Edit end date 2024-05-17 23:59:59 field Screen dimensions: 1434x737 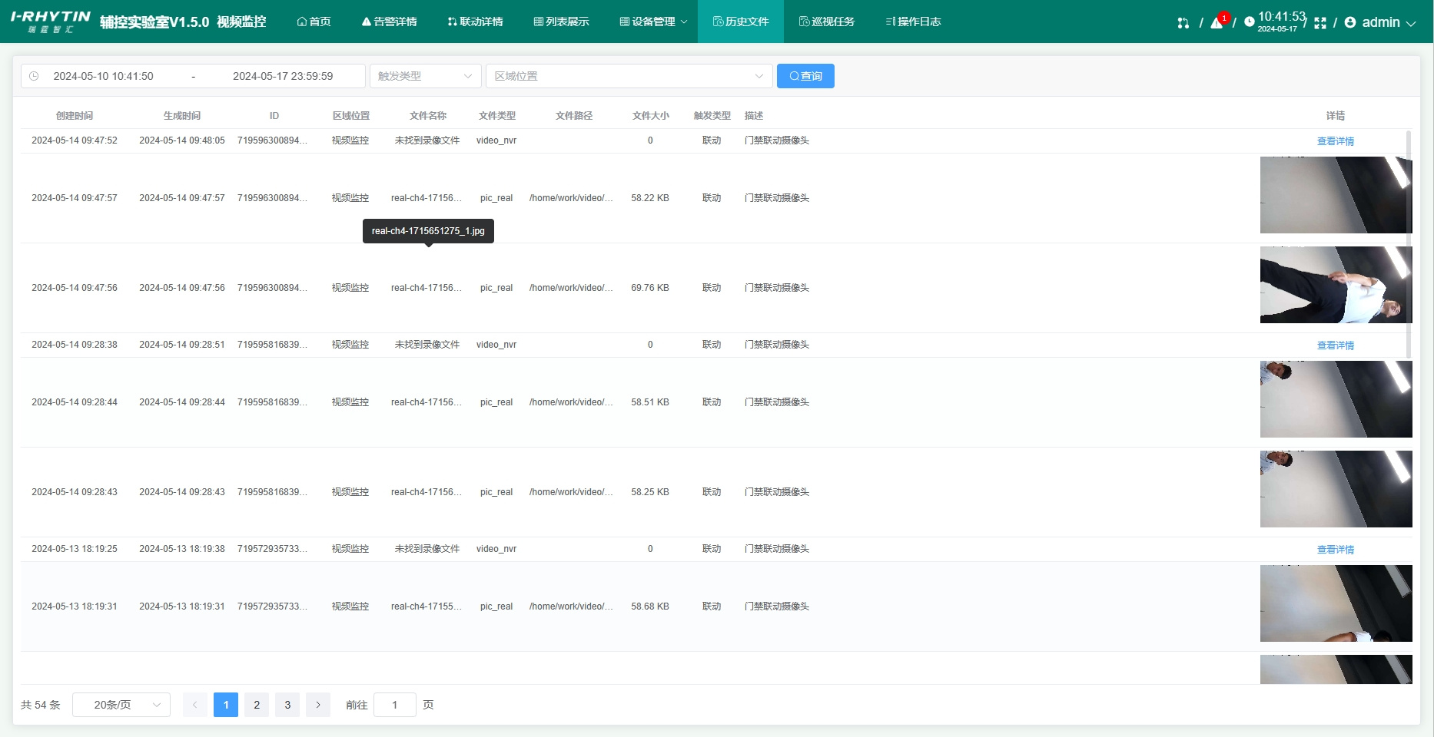[x=283, y=76]
